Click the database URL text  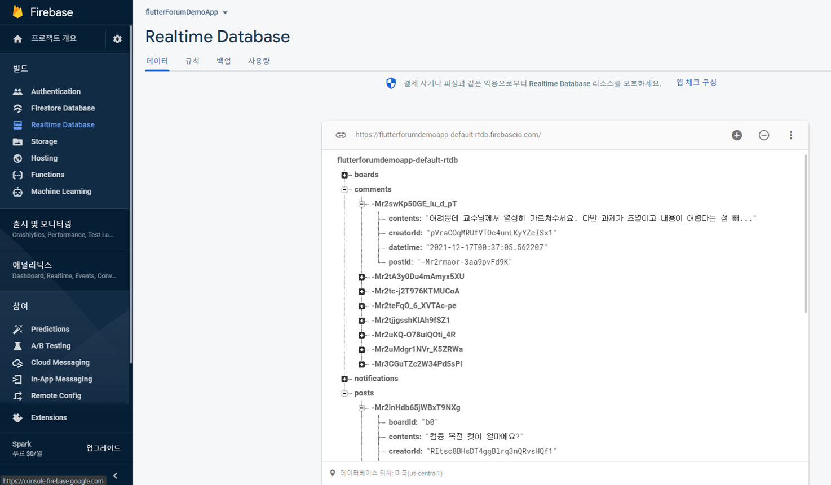(x=448, y=135)
